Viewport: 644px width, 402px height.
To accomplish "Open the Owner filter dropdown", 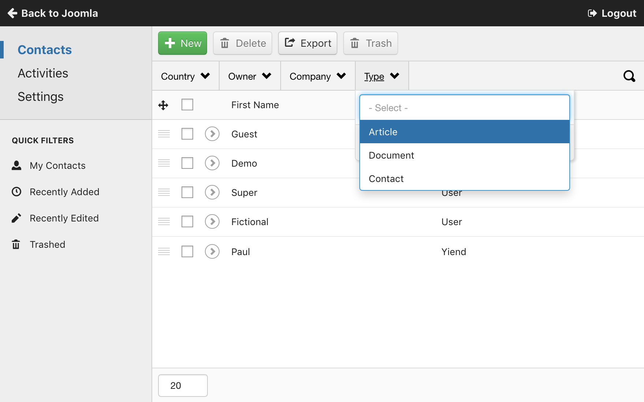I will [250, 76].
